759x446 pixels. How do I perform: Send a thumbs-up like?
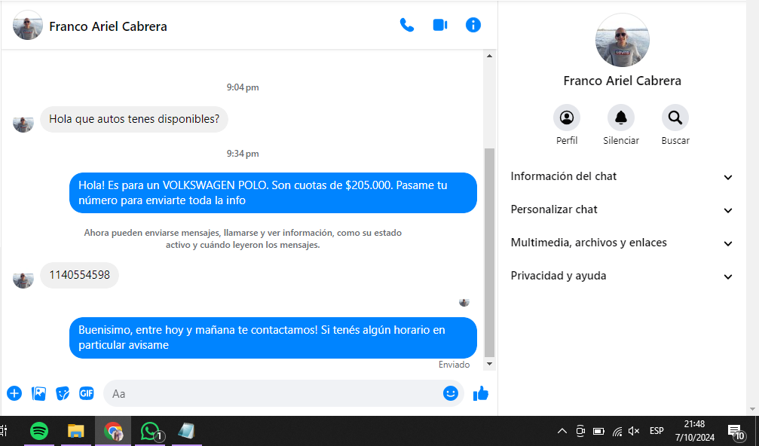click(480, 393)
